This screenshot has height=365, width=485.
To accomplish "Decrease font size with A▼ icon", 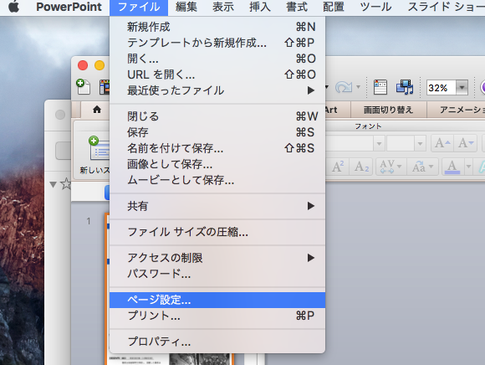I will point(466,143).
